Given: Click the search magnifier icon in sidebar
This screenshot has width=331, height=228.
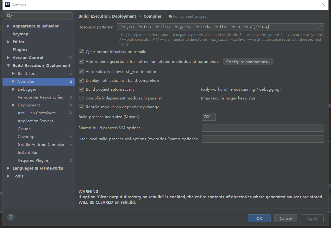Looking at the screenshot, I should point(9,16).
